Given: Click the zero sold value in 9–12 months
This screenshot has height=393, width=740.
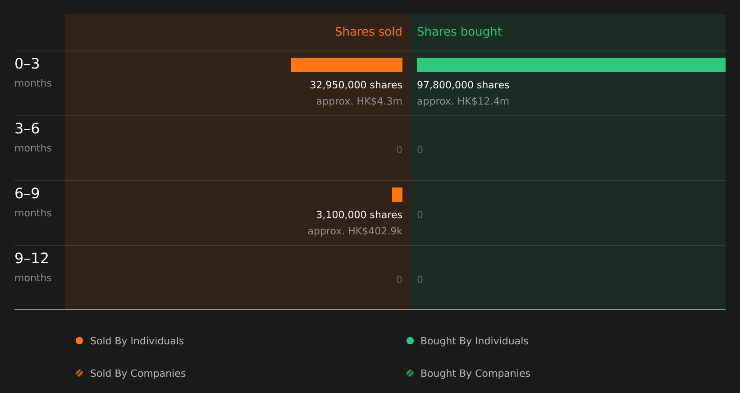Looking at the screenshot, I should (399, 280).
